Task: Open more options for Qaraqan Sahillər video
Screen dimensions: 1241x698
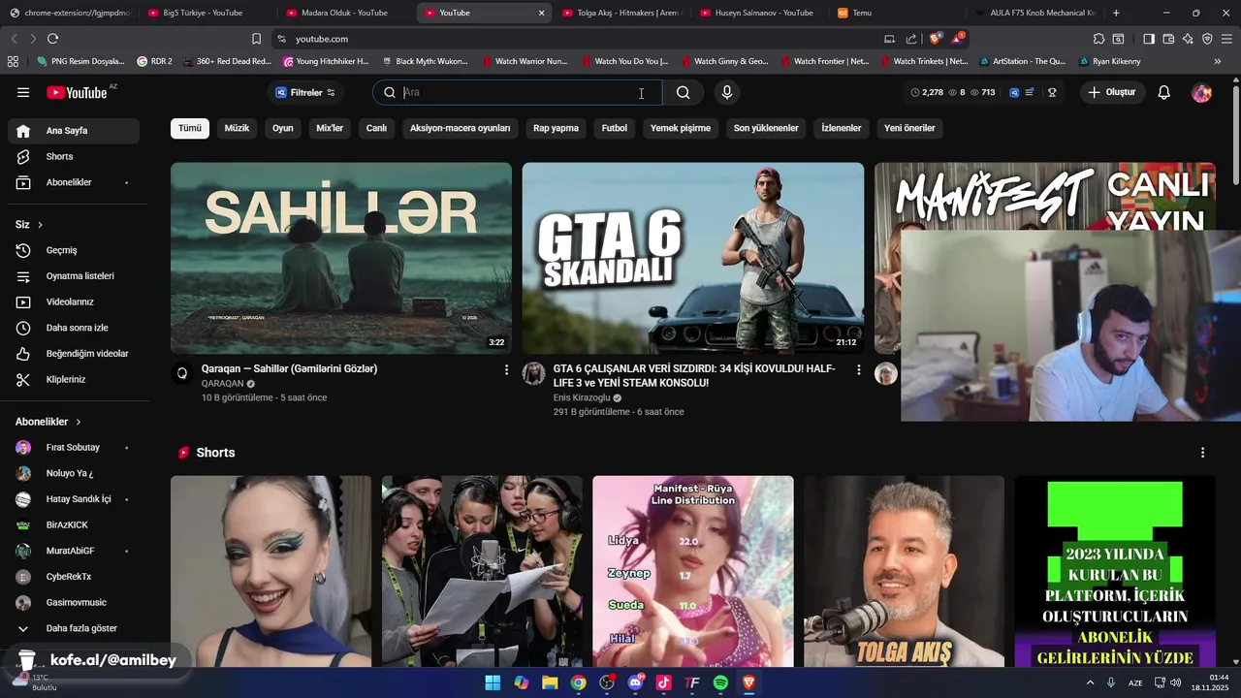Action: 506,369
